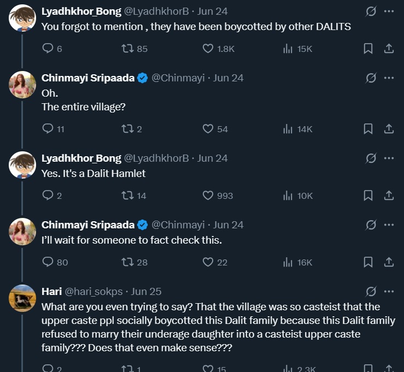Reply to the first Lyadhkhor_Bong tweet
The height and width of the screenshot is (372, 404).
click(x=48, y=49)
